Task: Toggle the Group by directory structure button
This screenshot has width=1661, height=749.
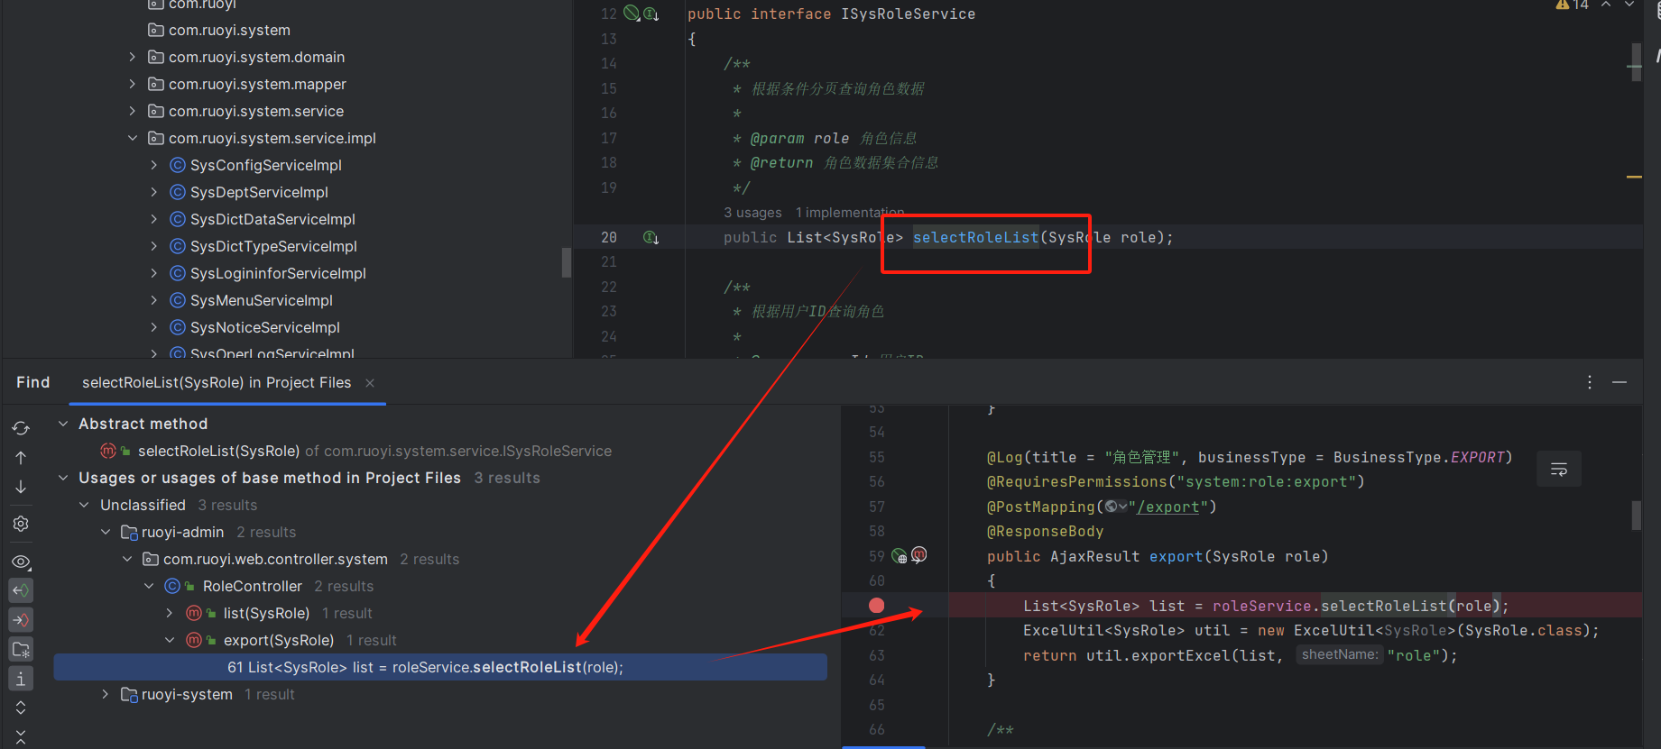Action: tap(21, 649)
